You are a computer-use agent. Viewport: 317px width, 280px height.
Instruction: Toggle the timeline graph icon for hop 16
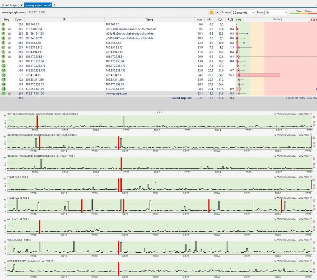point(9,93)
